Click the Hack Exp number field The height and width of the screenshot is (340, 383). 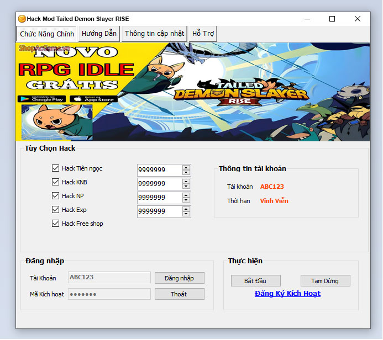coord(160,211)
